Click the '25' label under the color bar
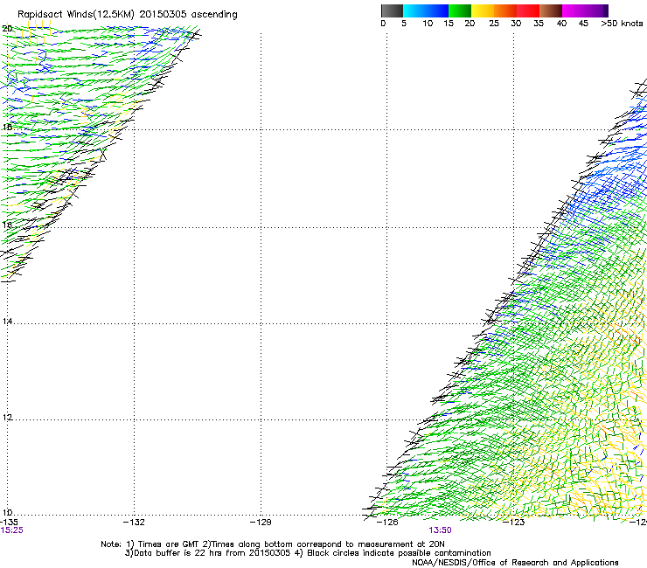 coord(494,24)
